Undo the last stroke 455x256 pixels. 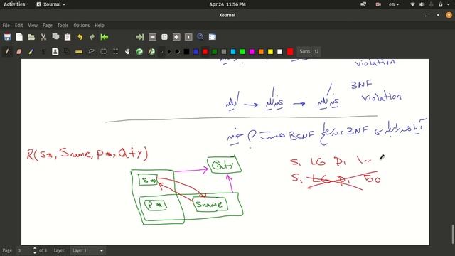click(80, 37)
